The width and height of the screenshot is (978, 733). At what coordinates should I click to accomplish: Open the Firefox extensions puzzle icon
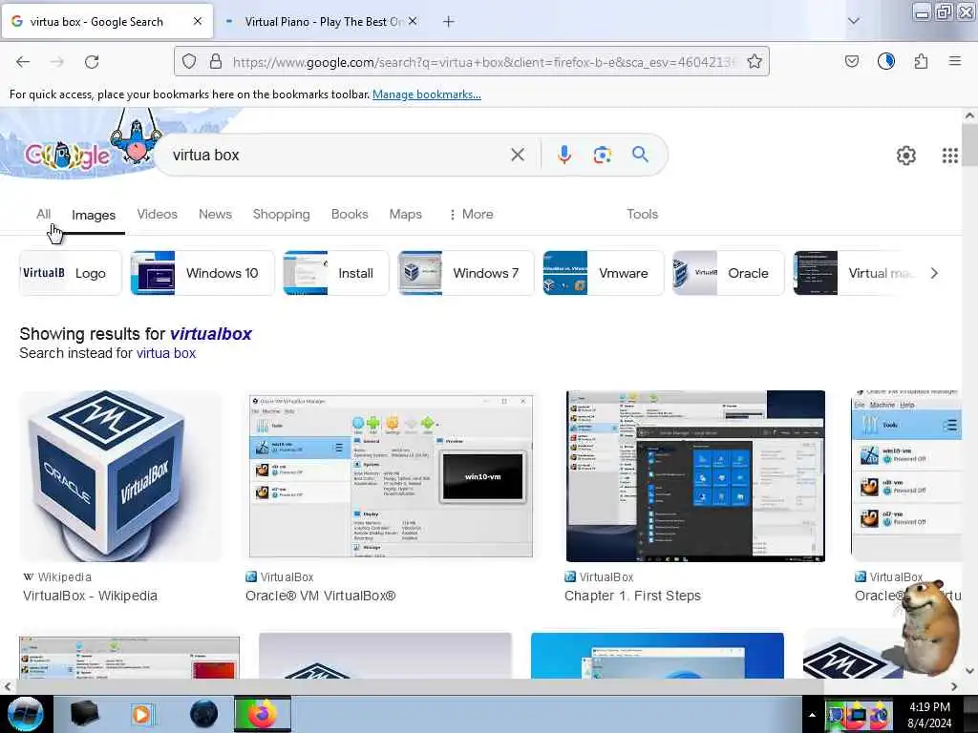[x=921, y=62]
